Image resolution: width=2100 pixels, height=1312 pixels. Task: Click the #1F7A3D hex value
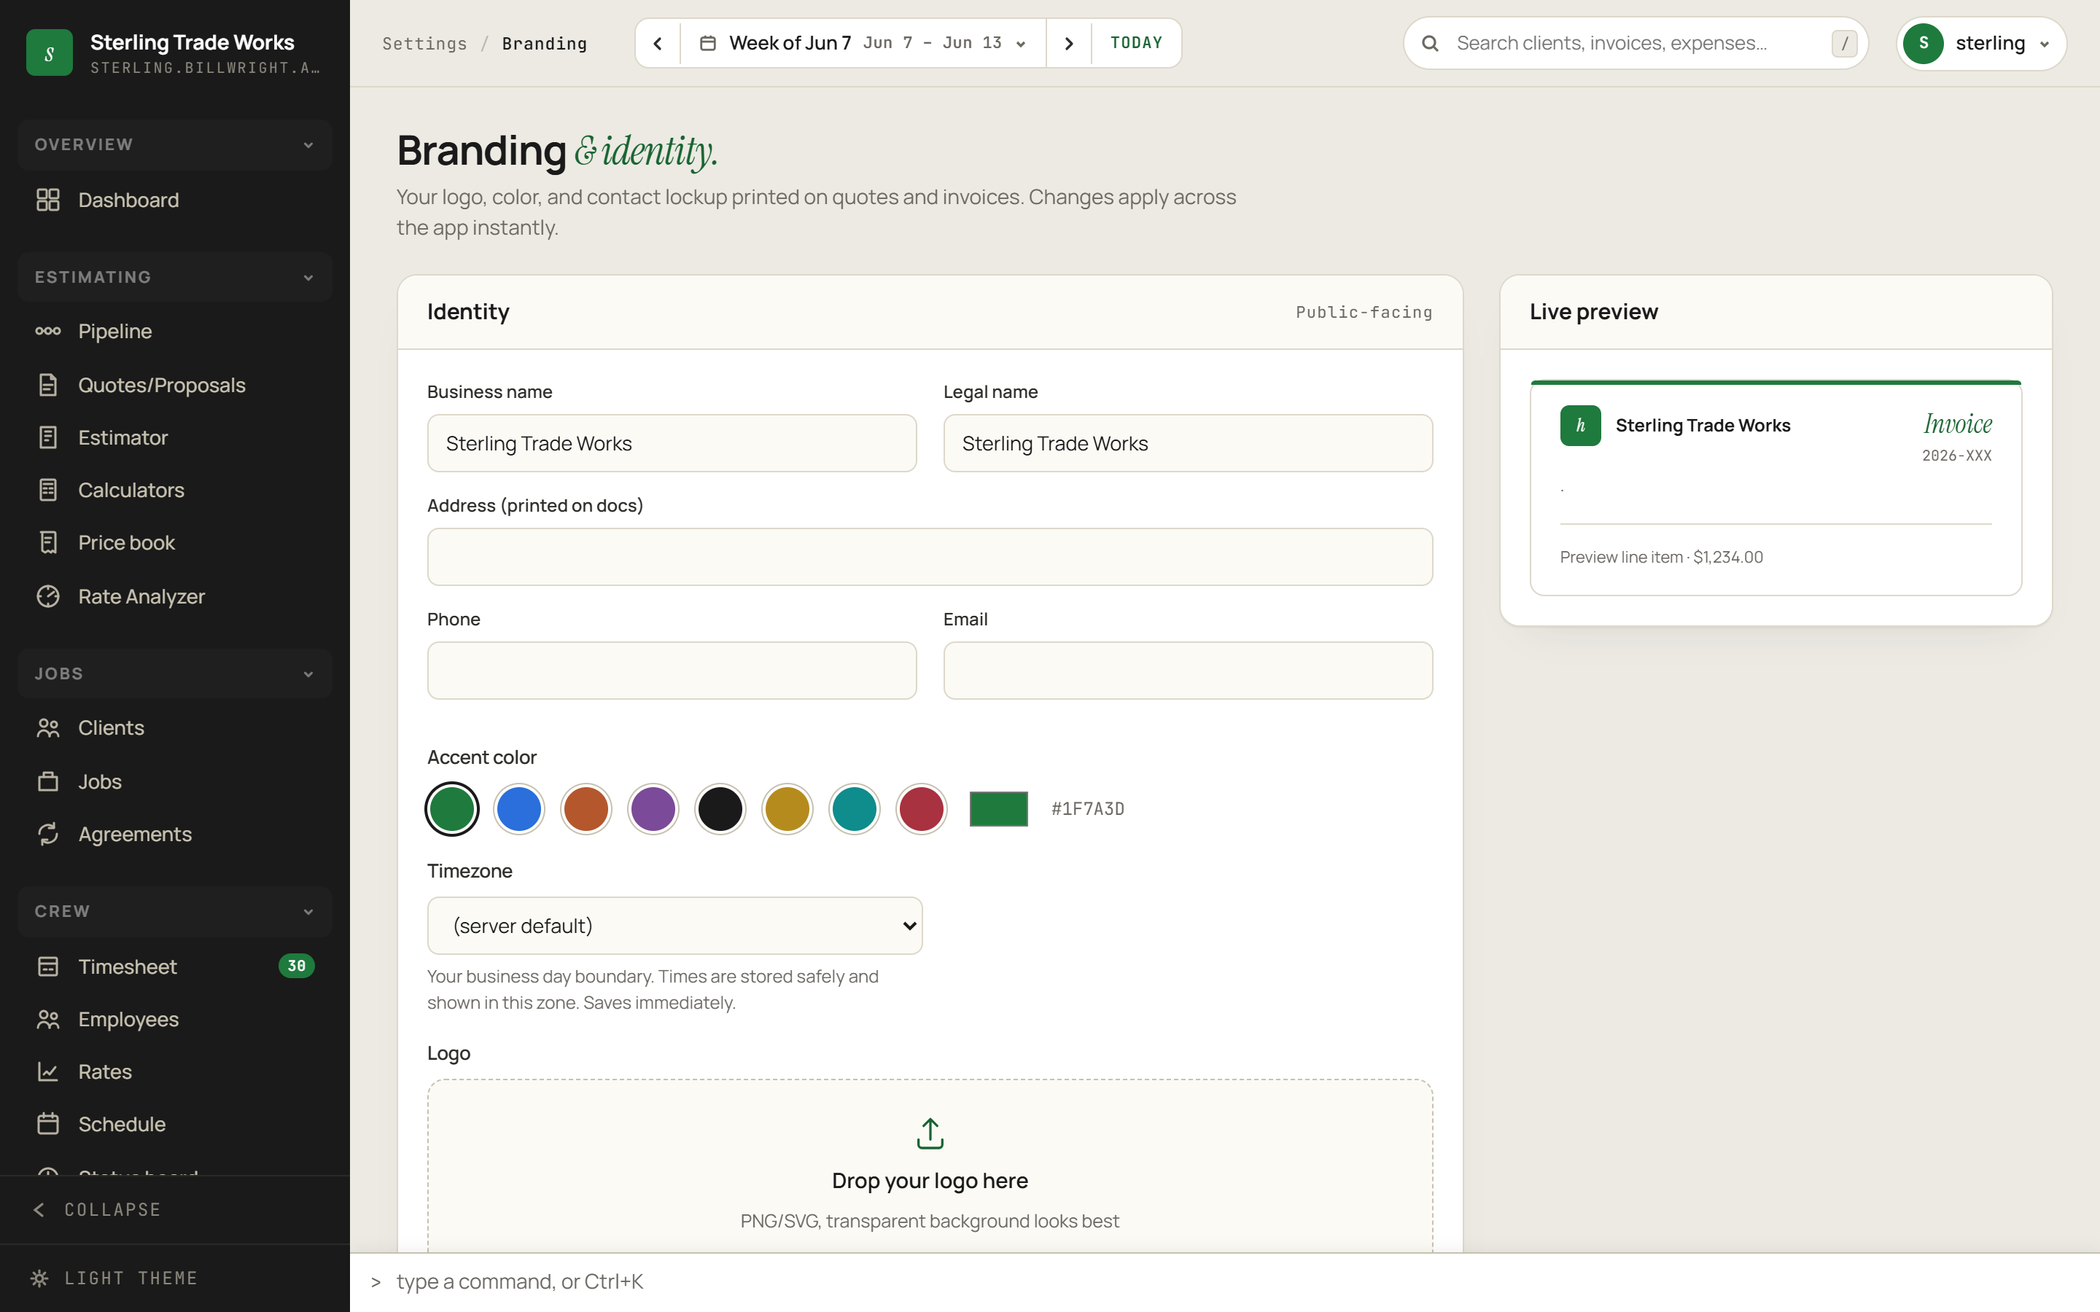1087,809
